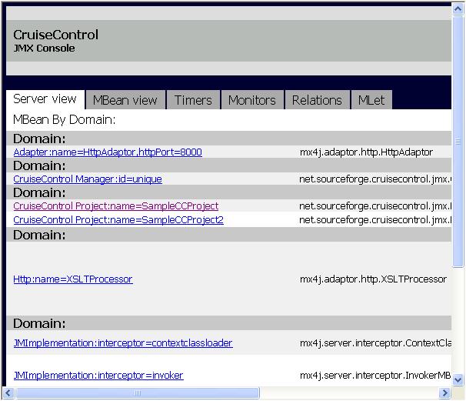Click the vertical scrollbar thumb
466x401 pixels.
click(x=458, y=142)
